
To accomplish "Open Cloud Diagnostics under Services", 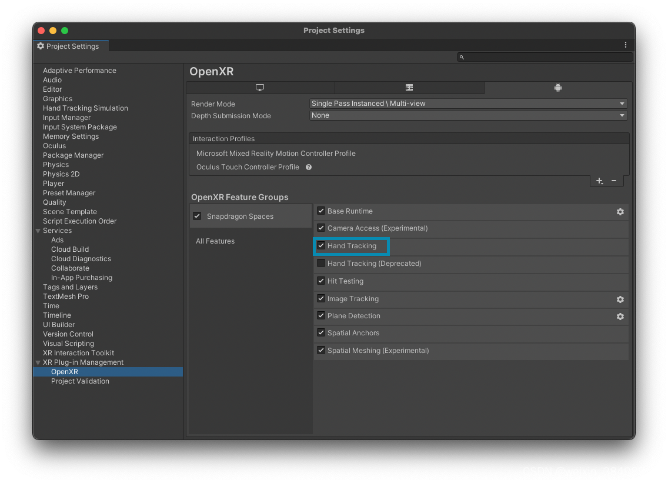I will pyautogui.click(x=81, y=259).
